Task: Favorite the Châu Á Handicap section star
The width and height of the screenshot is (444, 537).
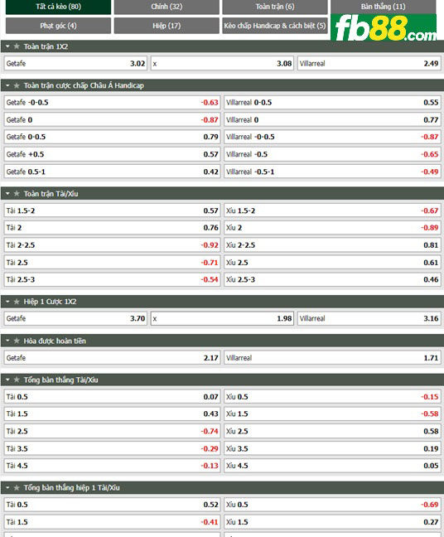Action: pyautogui.click(x=17, y=85)
